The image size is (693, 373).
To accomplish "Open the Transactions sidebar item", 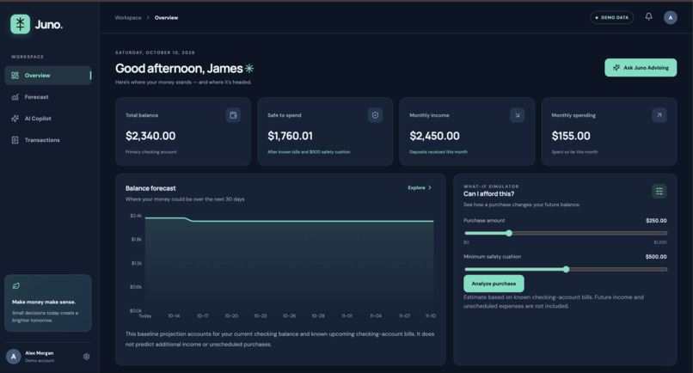I will point(48,140).
